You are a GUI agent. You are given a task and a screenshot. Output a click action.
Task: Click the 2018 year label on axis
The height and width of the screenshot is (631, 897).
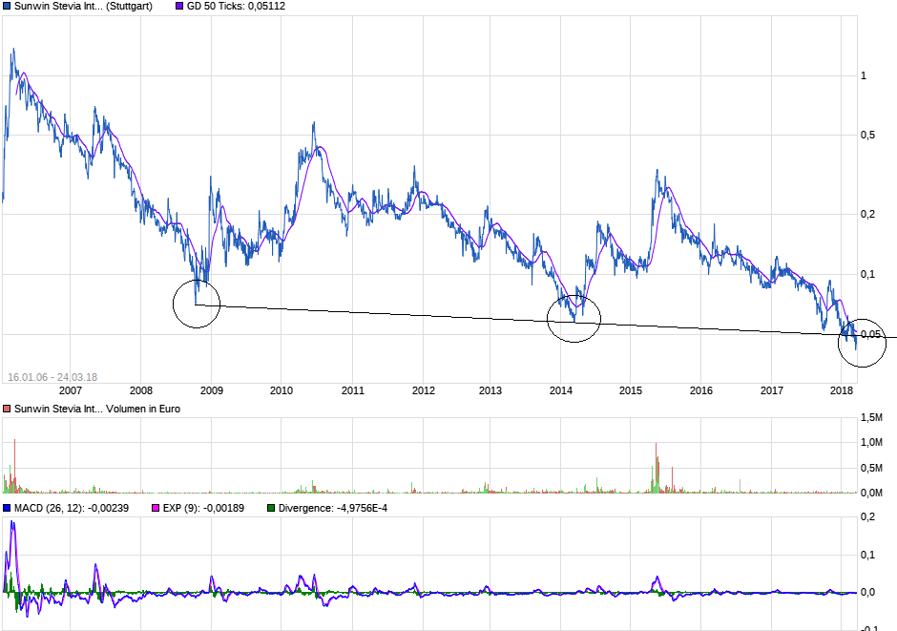click(x=841, y=390)
